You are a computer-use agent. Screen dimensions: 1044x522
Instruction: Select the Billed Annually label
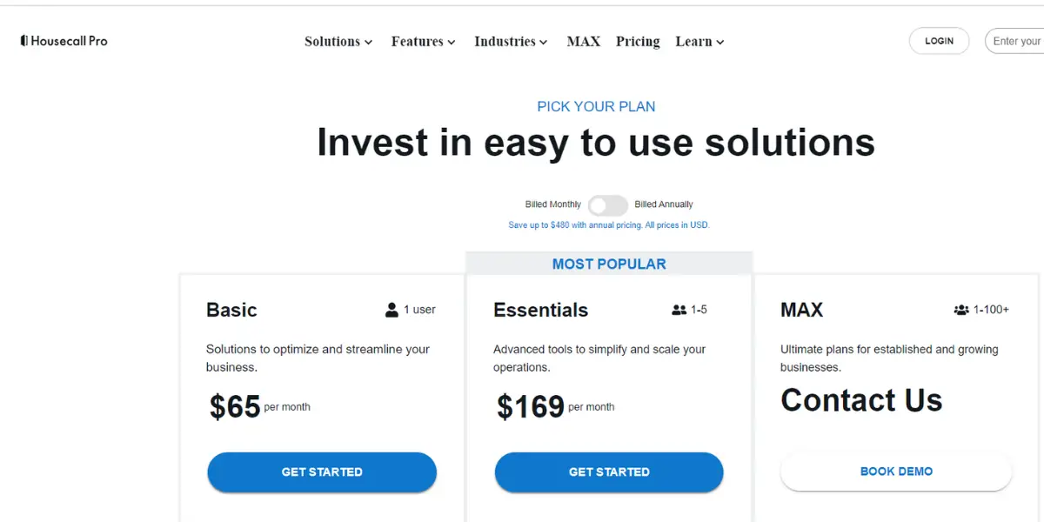click(x=664, y=204)
